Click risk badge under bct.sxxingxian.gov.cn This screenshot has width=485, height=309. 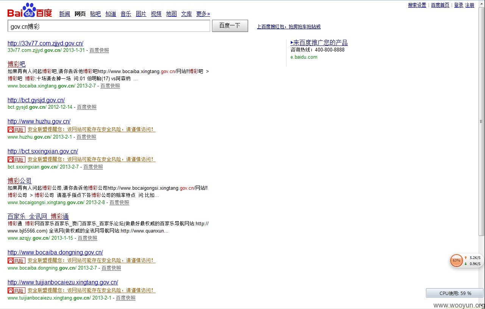coord(17,159)
